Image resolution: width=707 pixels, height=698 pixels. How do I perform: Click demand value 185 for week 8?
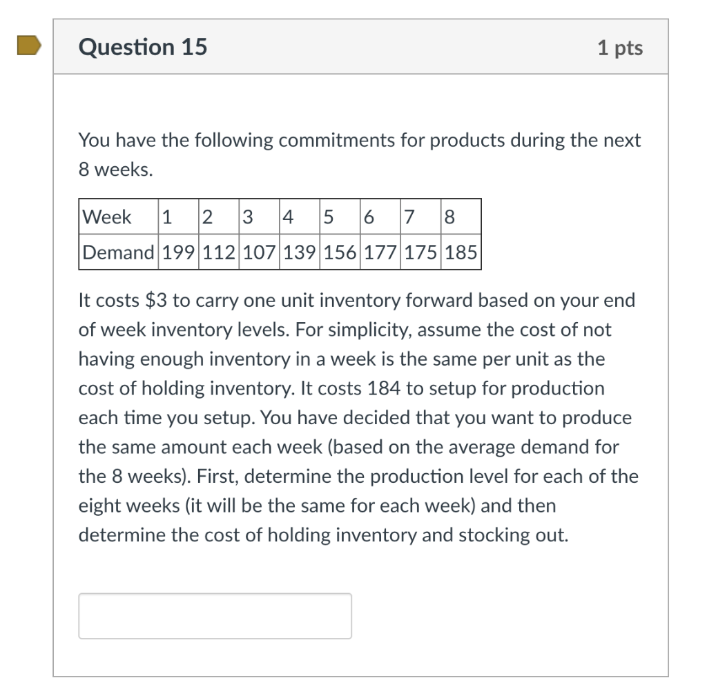point(460,252)
